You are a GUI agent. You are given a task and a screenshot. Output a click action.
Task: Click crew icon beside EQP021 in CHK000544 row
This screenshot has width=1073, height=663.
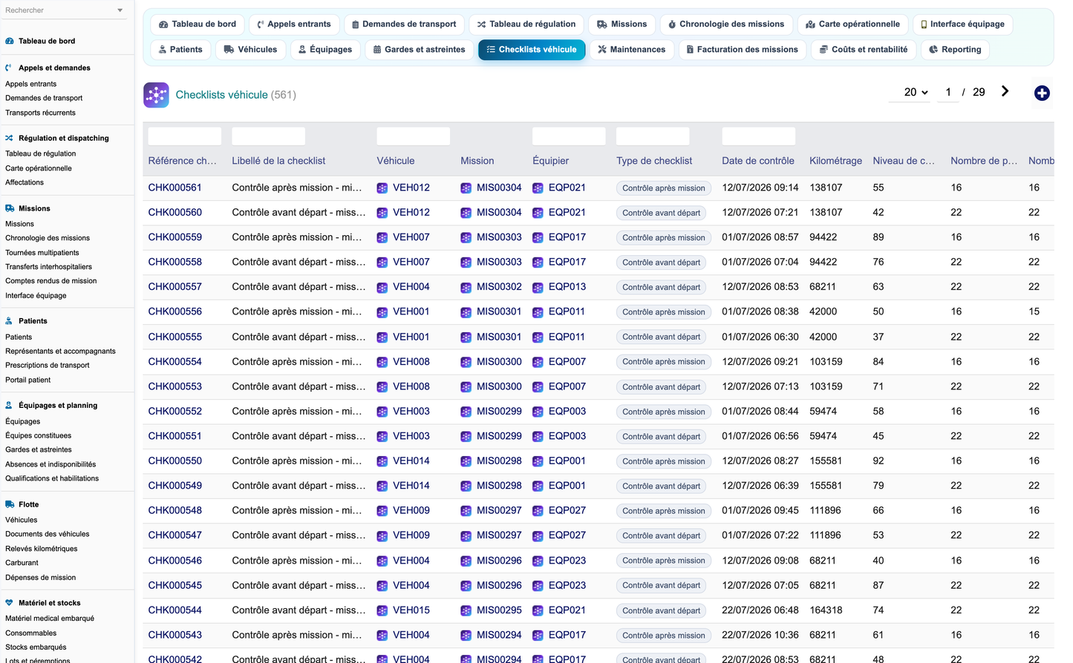[x=538, y=611]
